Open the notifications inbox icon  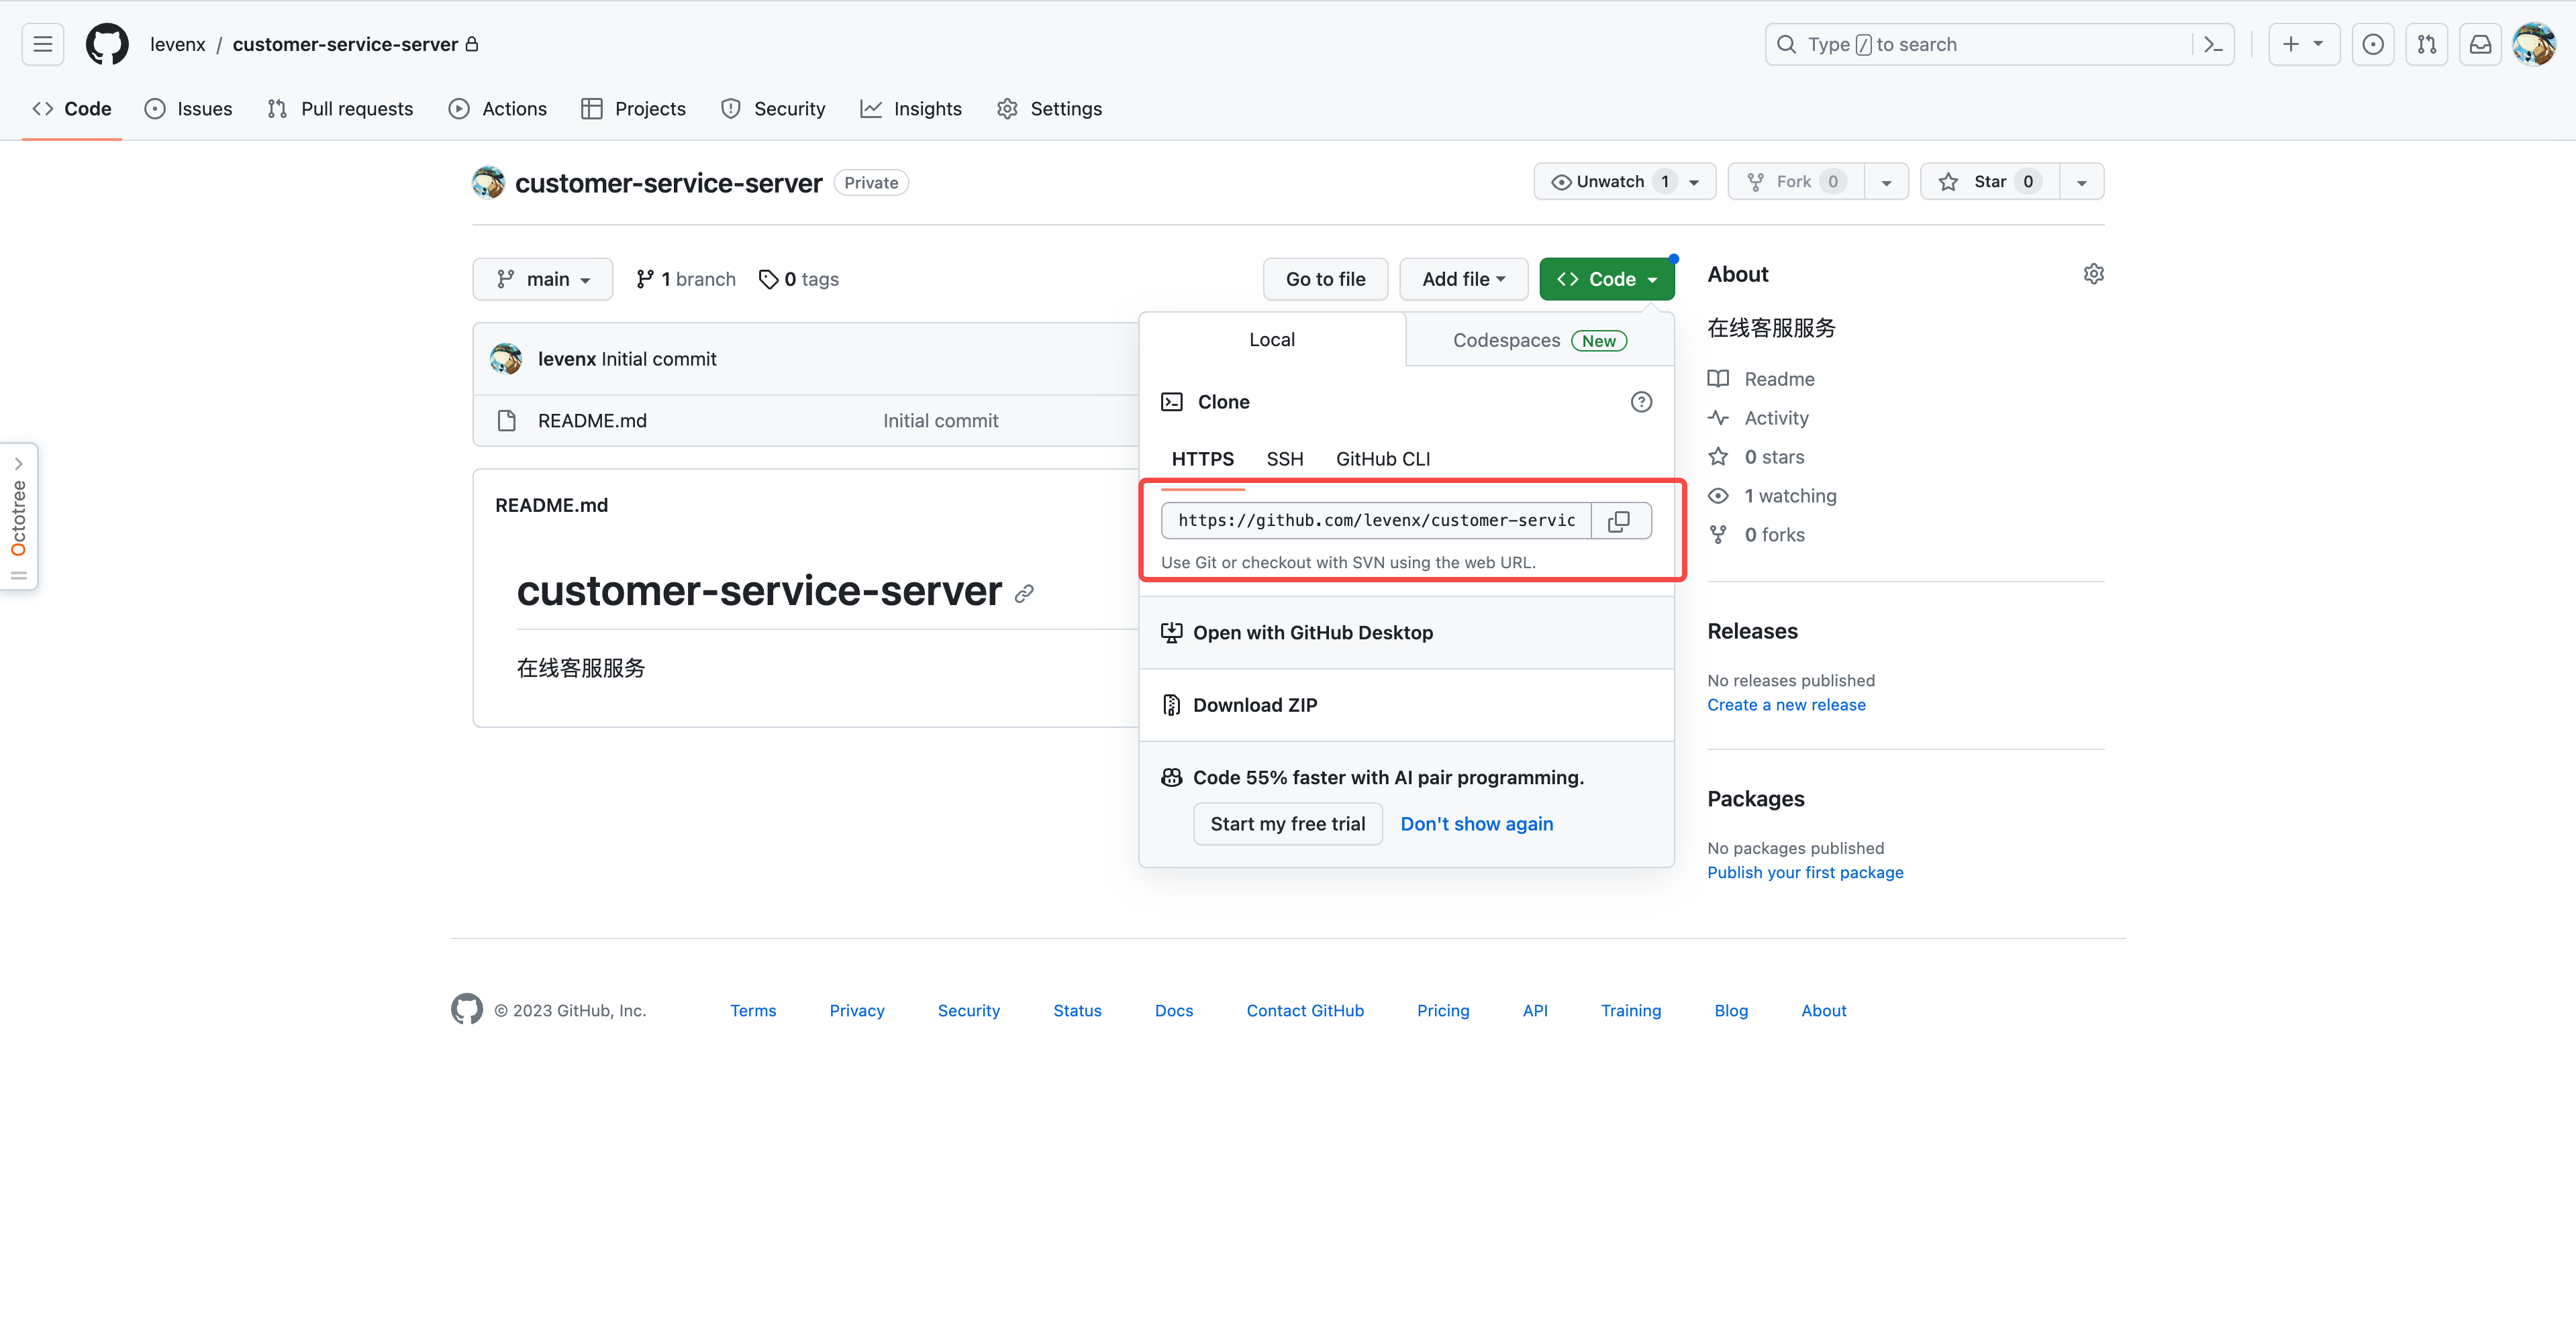[2480, 44]
